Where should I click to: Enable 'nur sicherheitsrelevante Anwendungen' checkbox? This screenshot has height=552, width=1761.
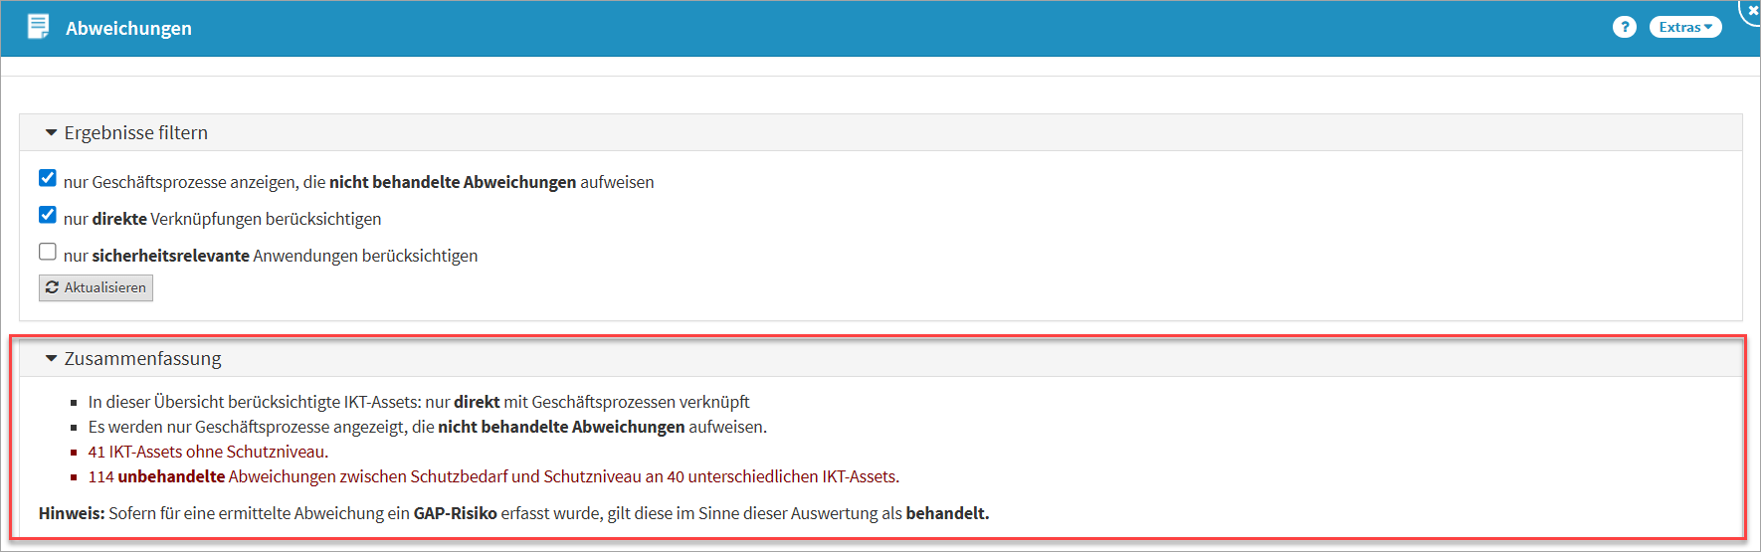pyautogui.click(x=48, y=252)
